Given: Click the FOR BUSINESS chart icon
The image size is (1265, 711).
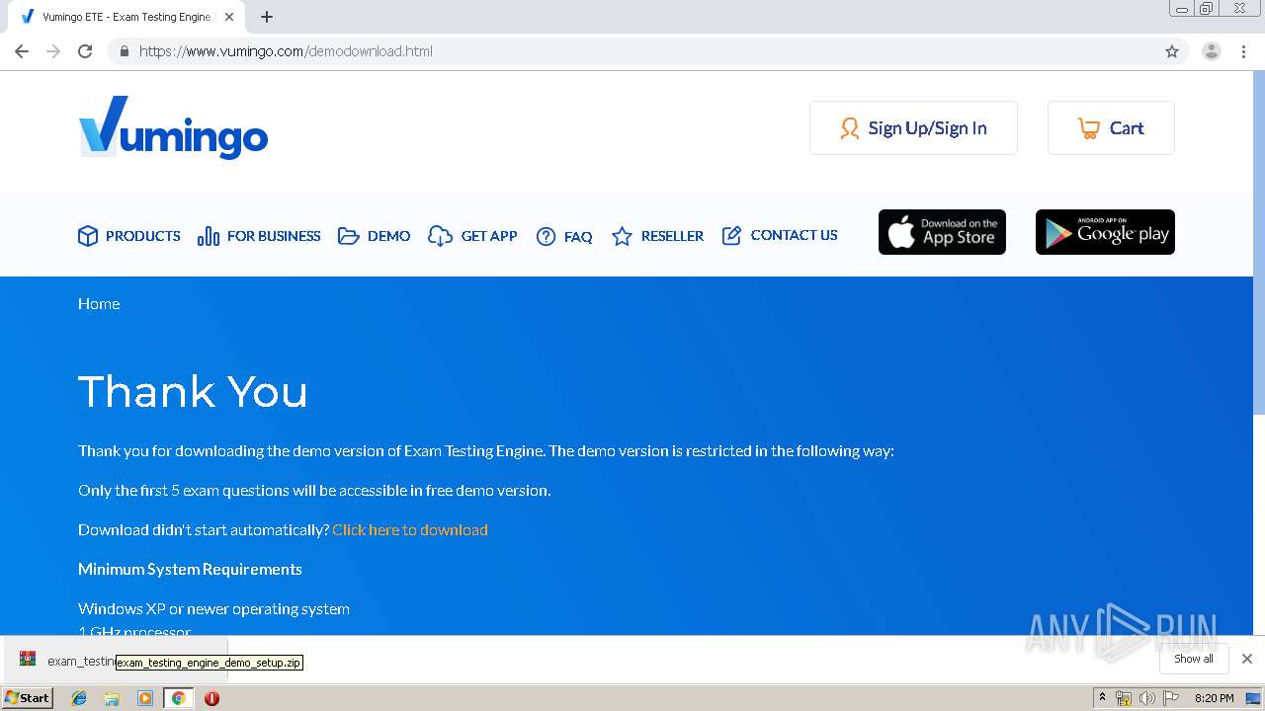Looking at the screenshot, I should pos(208,236).
